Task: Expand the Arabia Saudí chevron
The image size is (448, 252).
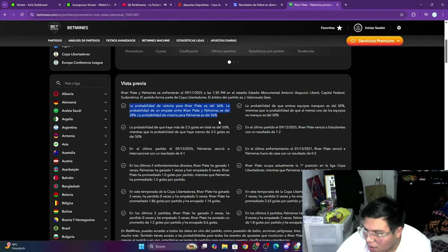Action: pyautogui.click(x=105, y=111)
